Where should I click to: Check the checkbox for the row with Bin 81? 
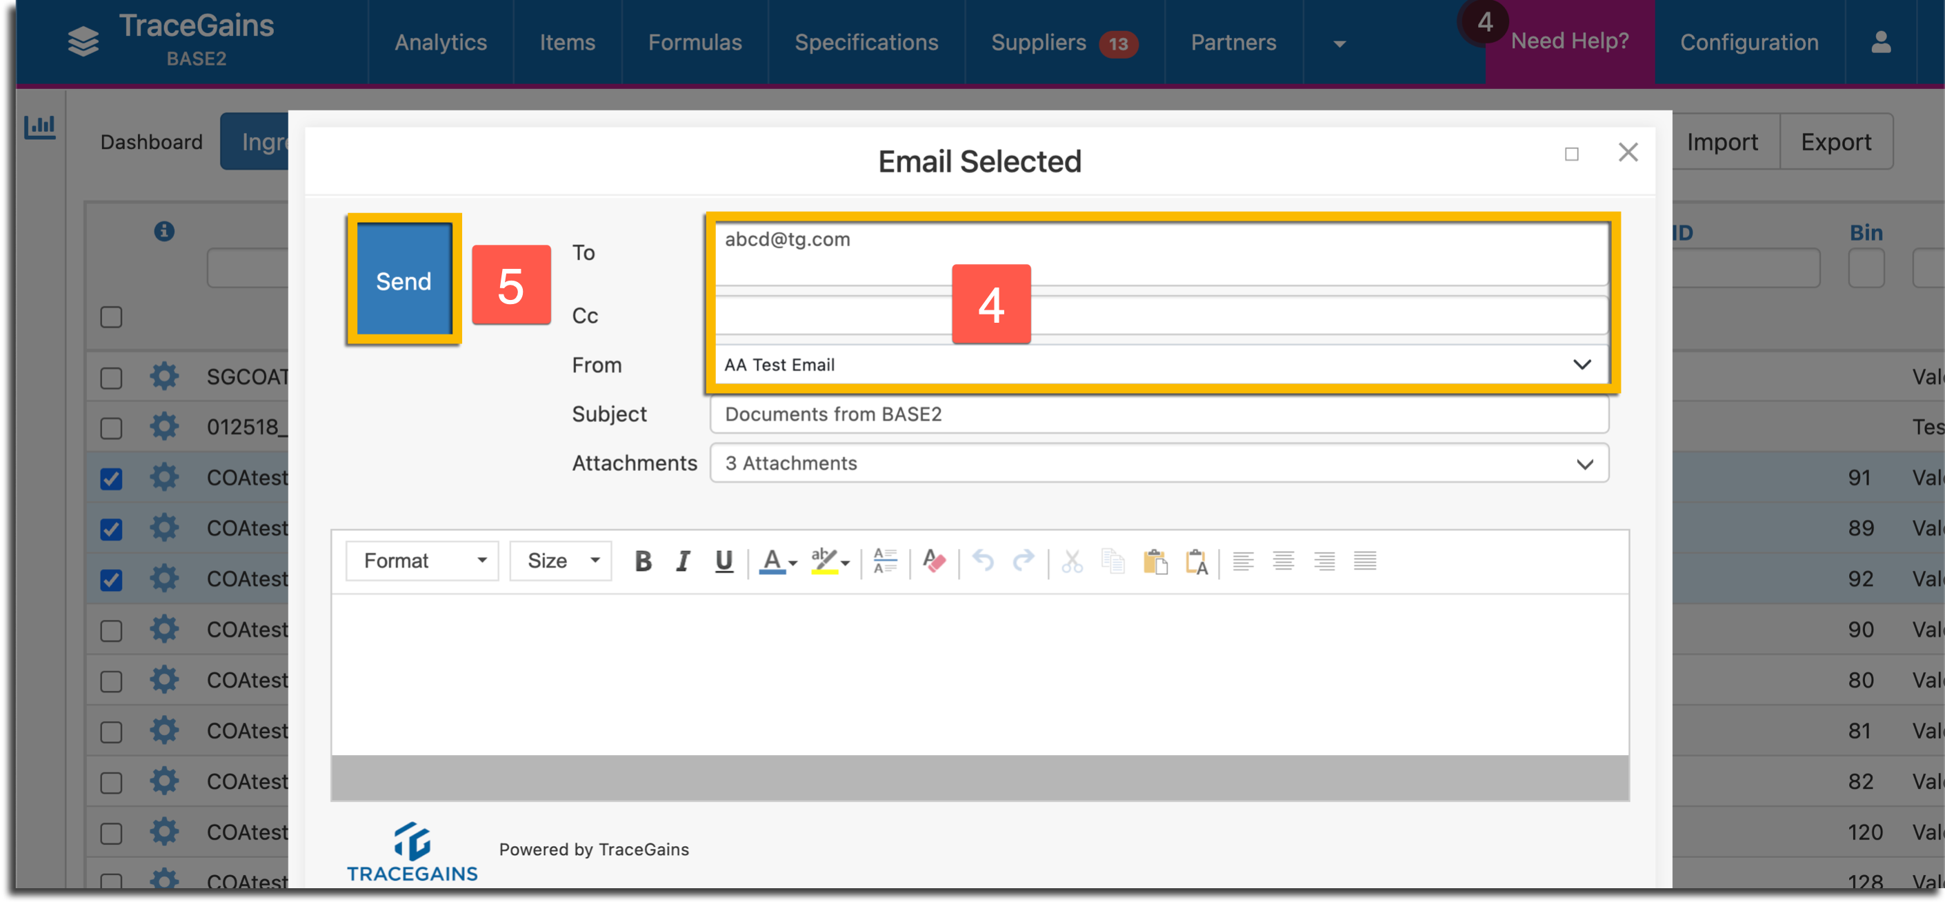pyautogui.click(x=111, y=732)
